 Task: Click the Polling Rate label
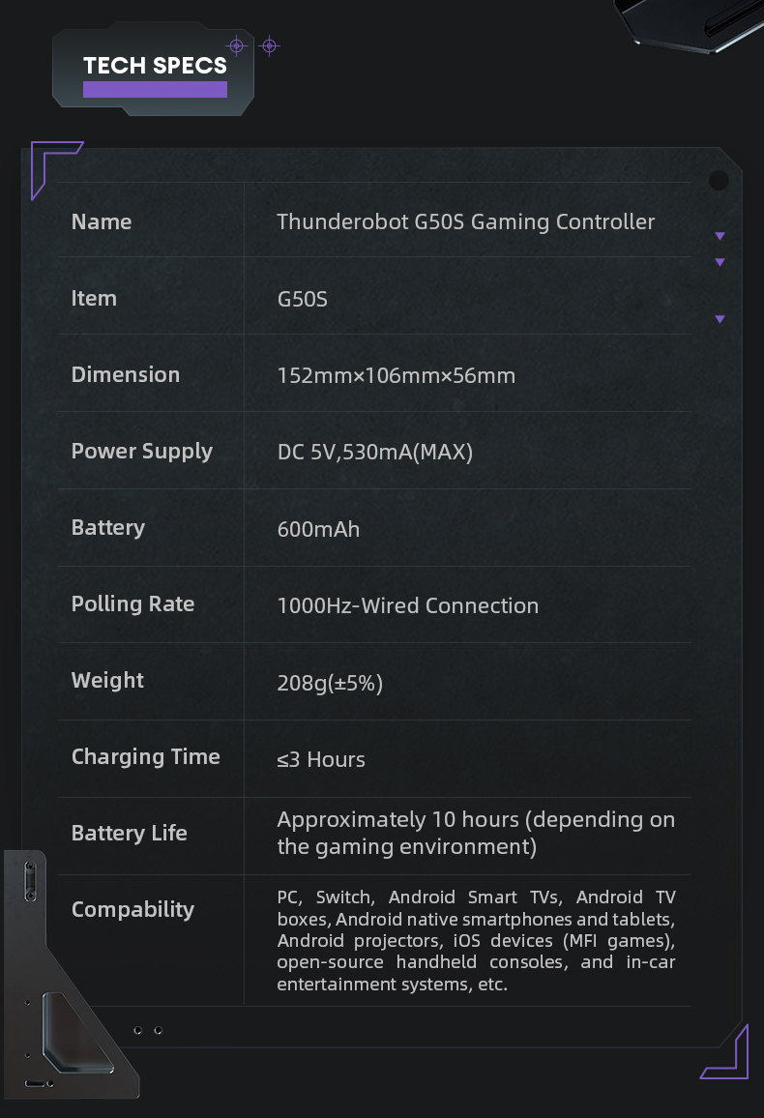point(132,604)
